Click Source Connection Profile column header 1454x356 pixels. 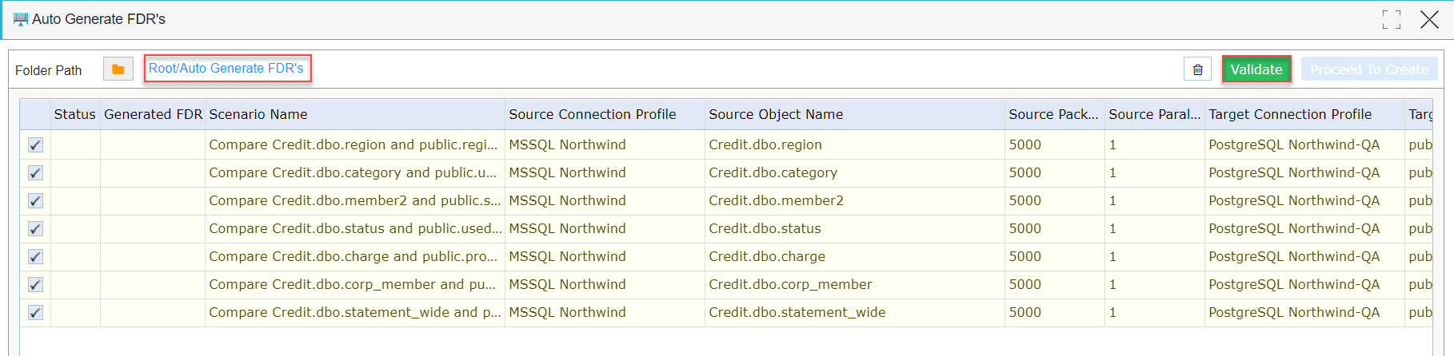[x=605, y=114]
